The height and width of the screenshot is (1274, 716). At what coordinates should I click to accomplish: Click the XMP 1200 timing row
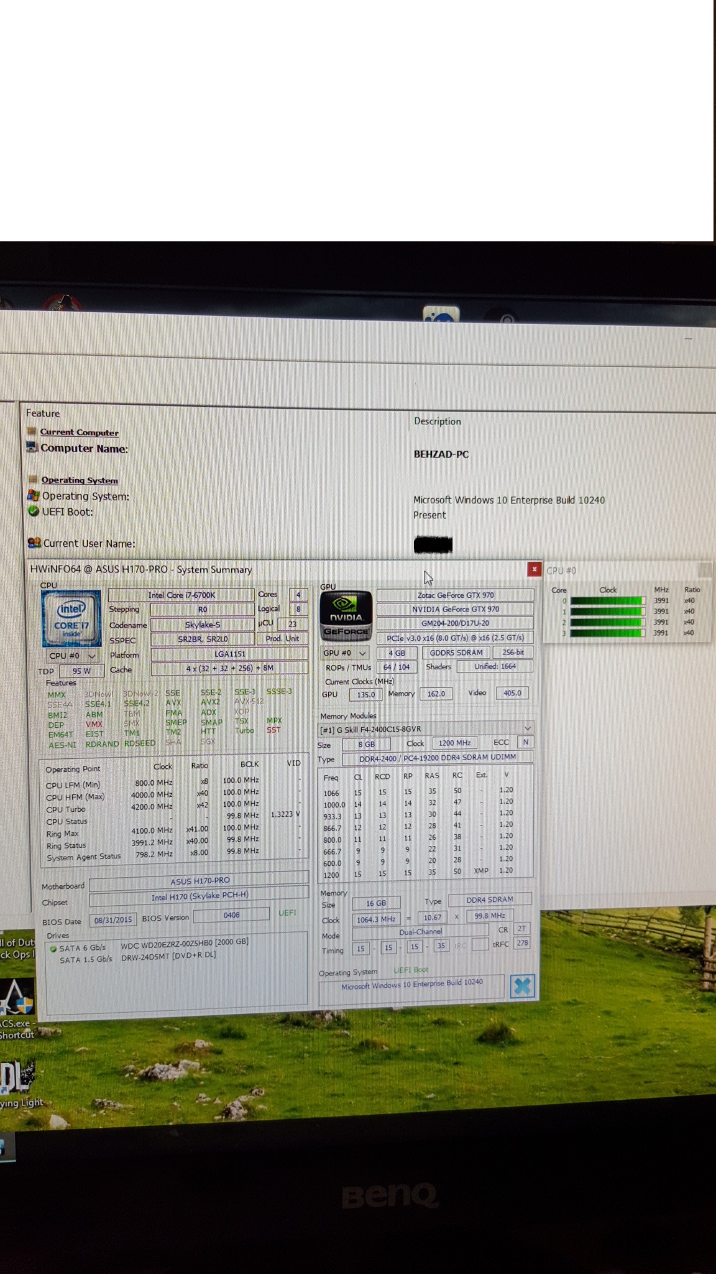(x=418, y=873)
